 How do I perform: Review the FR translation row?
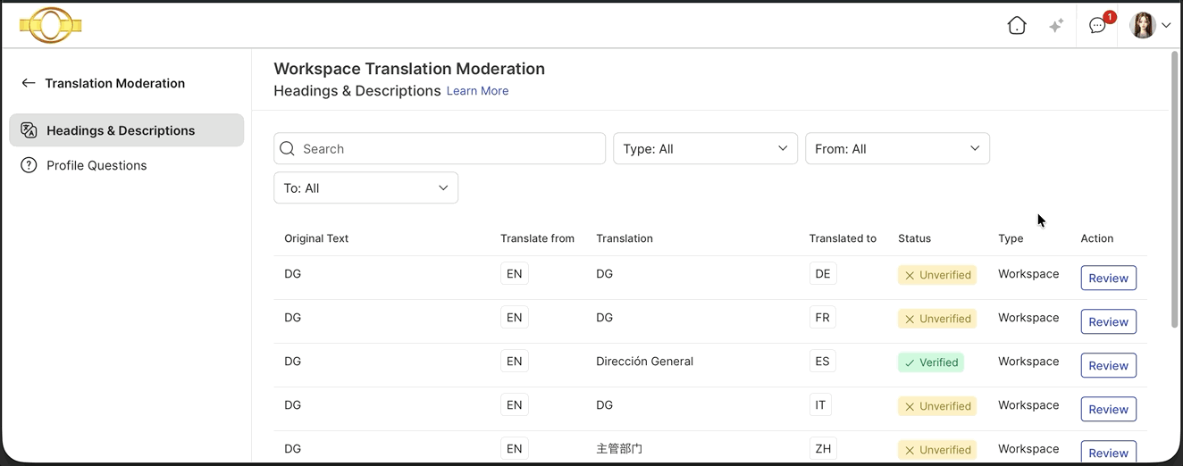[1108, 321]
